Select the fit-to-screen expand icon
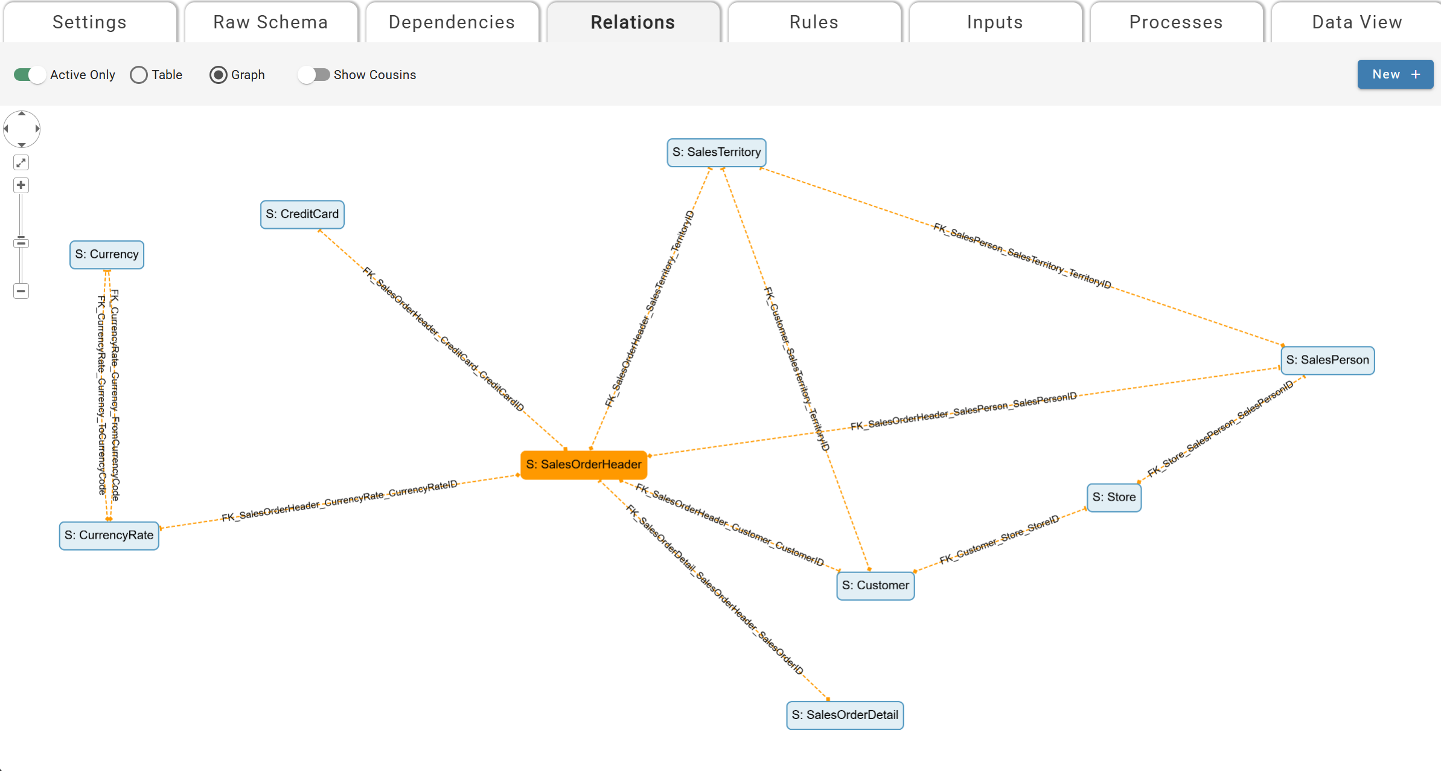1441x771 pixels. coord(21,162)
